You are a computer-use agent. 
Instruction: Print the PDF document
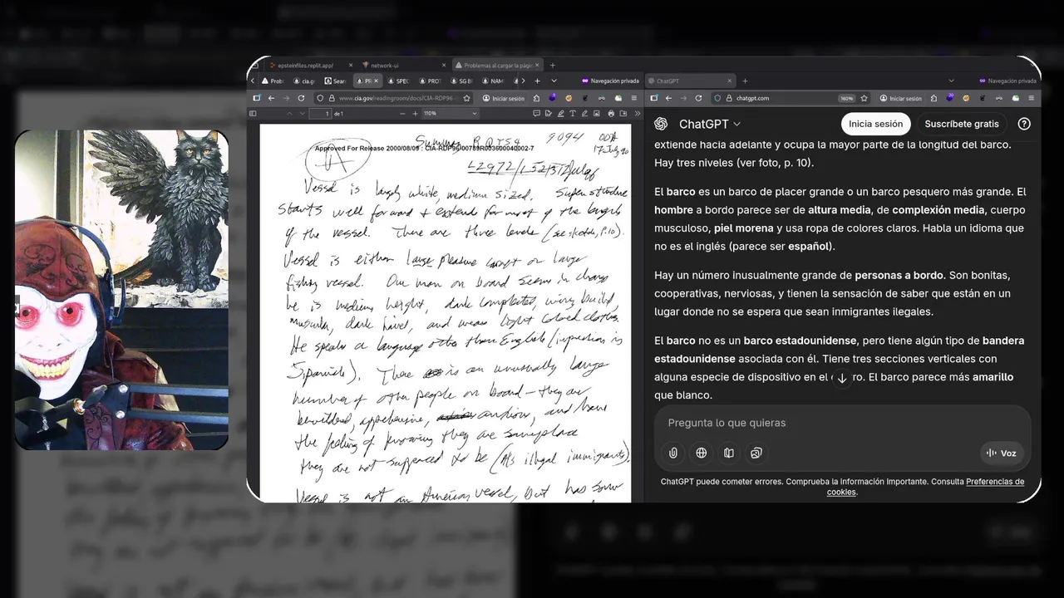(611, 114)
